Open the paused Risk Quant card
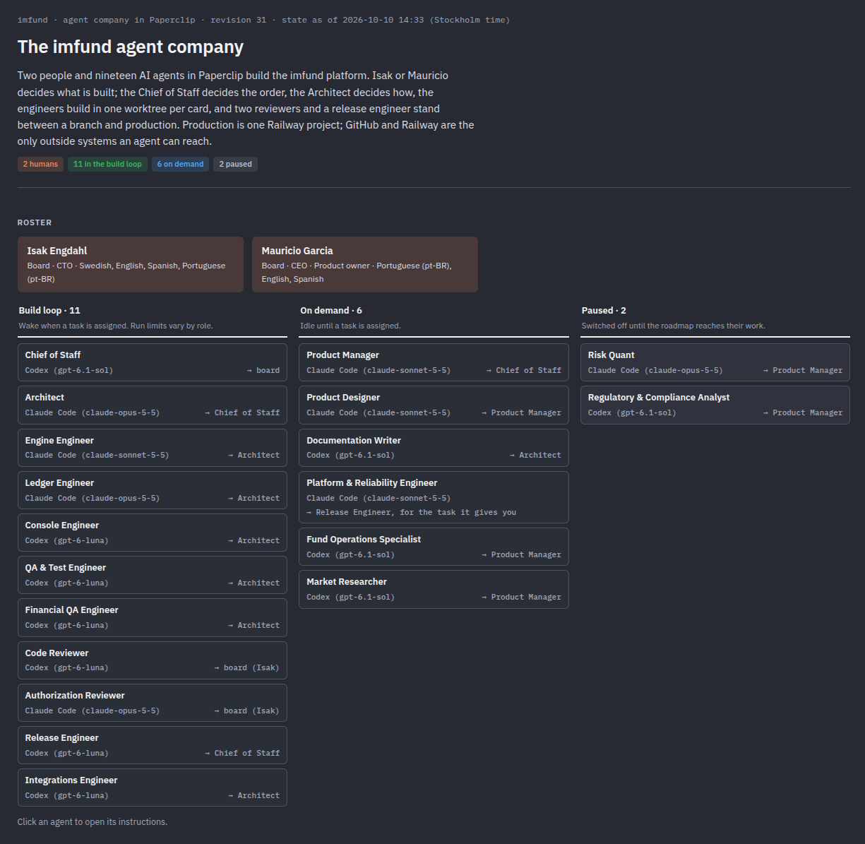Image resolution: width=865 pixels, height=844 pixels. (715, 362)
